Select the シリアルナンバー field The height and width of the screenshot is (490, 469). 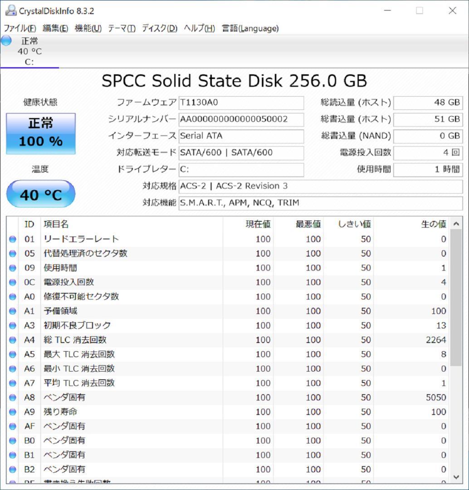[x=242, y=119]
